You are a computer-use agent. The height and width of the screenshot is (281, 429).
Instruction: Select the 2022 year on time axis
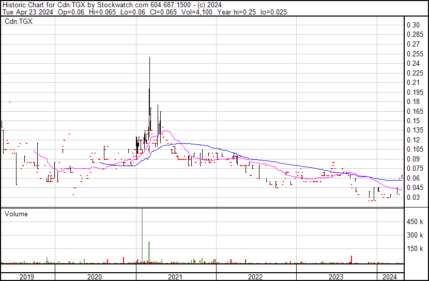point(256,276)
